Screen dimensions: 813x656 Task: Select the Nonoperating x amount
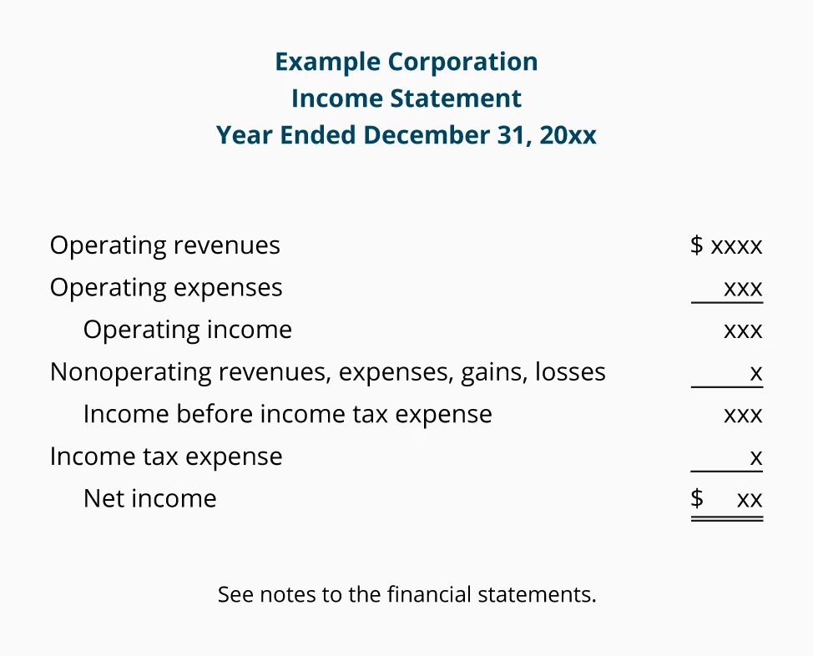point(756,373)
